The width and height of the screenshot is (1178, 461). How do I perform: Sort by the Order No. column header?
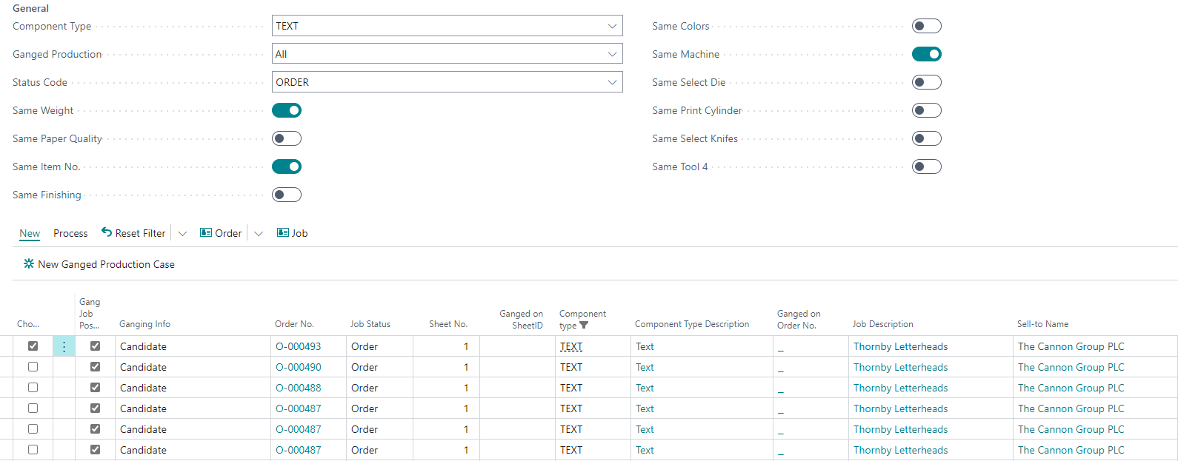(x=294, y=324)
